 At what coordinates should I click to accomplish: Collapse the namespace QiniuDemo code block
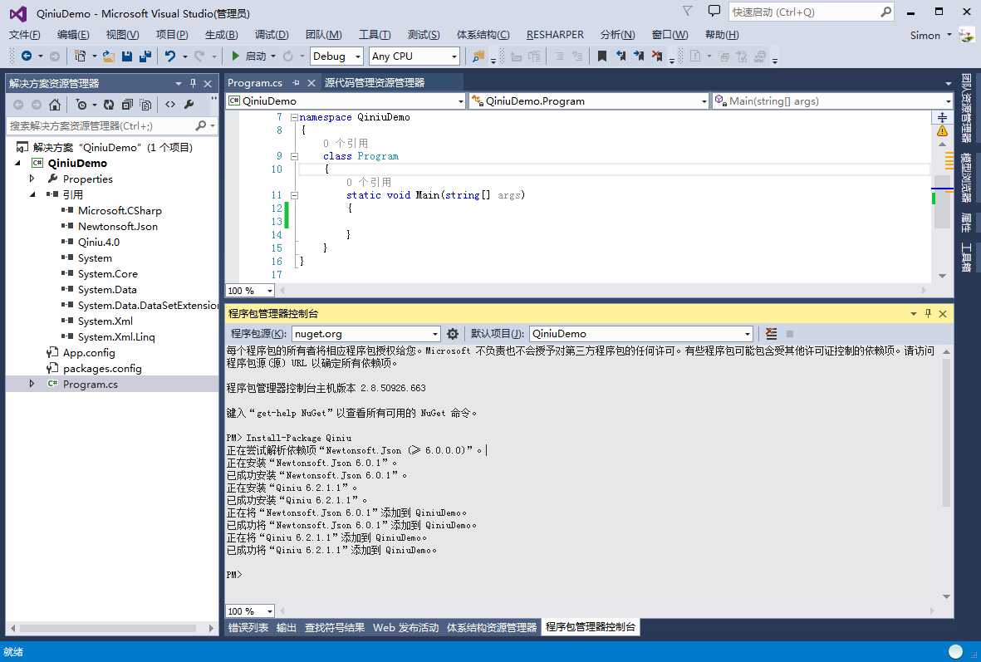pyautogui.click(x=294, y=118)
